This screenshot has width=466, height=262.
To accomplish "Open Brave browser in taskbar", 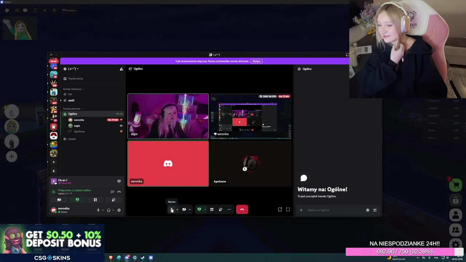I will [111, 258].
